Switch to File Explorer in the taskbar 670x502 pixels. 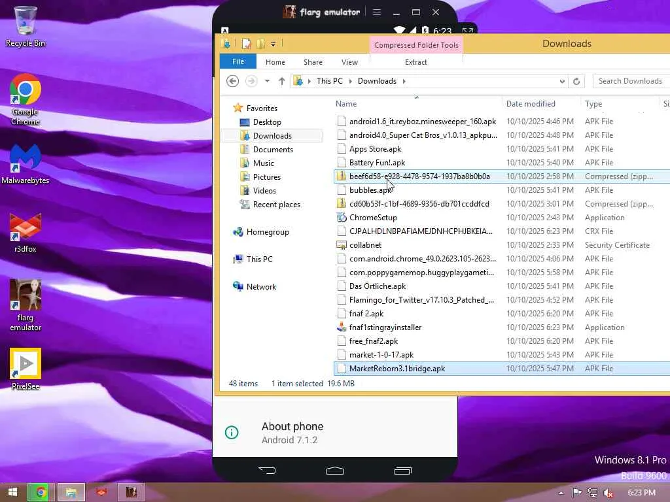pyautogui.click(x=71, y=492)
